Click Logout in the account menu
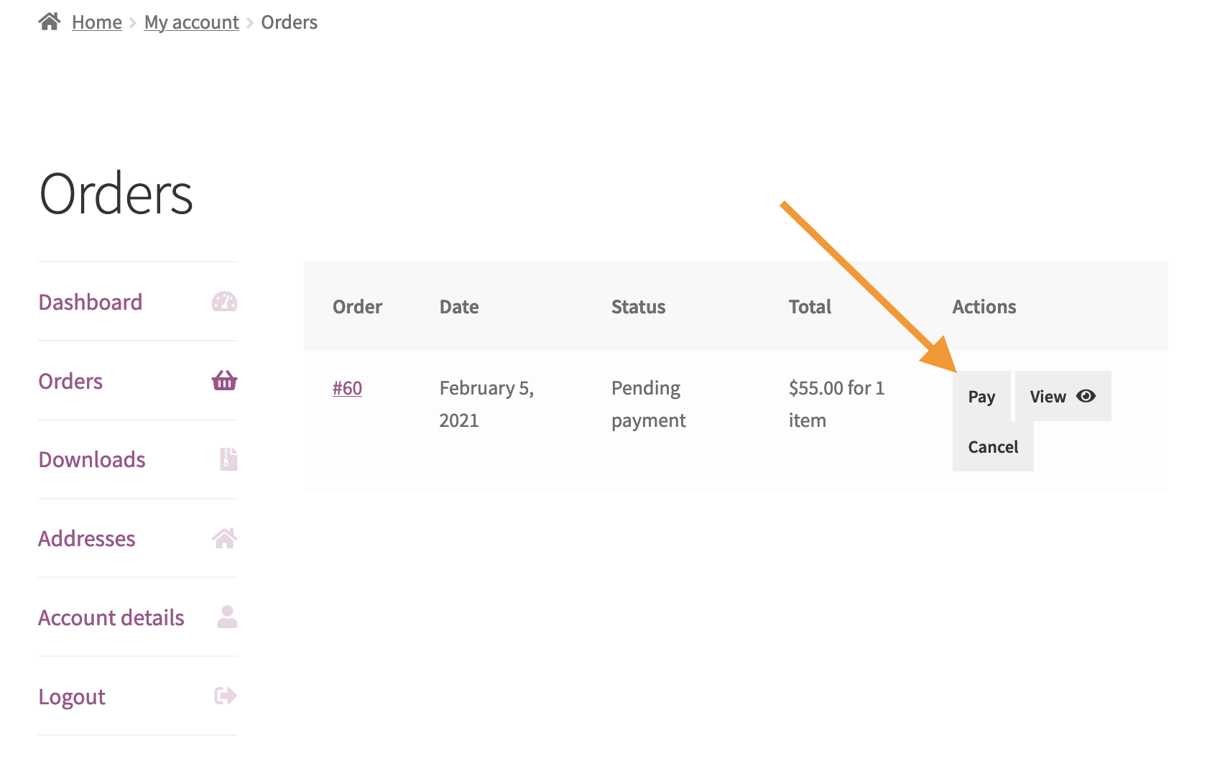 click(71, 696)
